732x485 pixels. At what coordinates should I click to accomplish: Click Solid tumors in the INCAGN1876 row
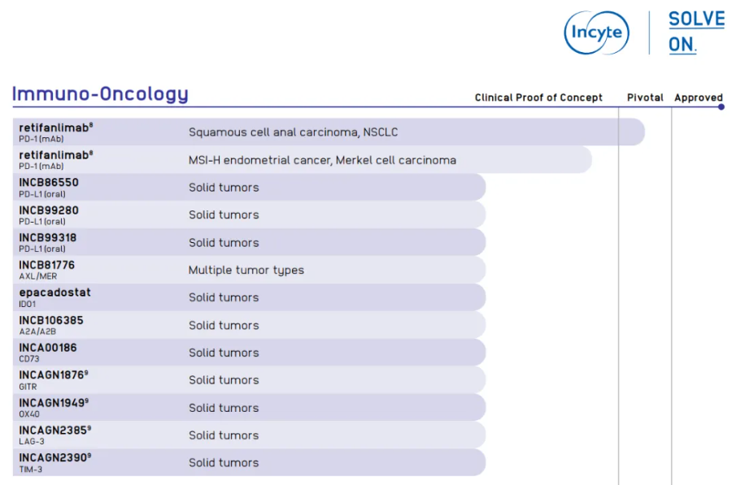click(224, 379)
